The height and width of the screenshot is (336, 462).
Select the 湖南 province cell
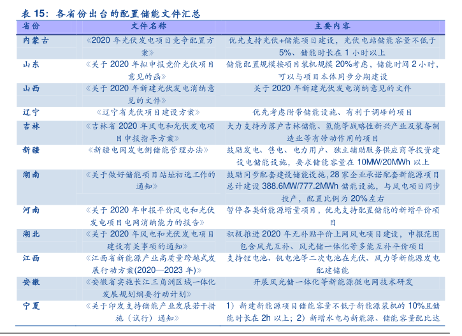(31, 174)
